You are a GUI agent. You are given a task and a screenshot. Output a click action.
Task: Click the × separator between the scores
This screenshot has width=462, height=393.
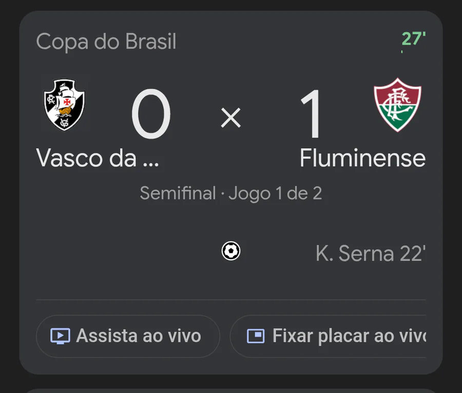(x=230, y=119)
